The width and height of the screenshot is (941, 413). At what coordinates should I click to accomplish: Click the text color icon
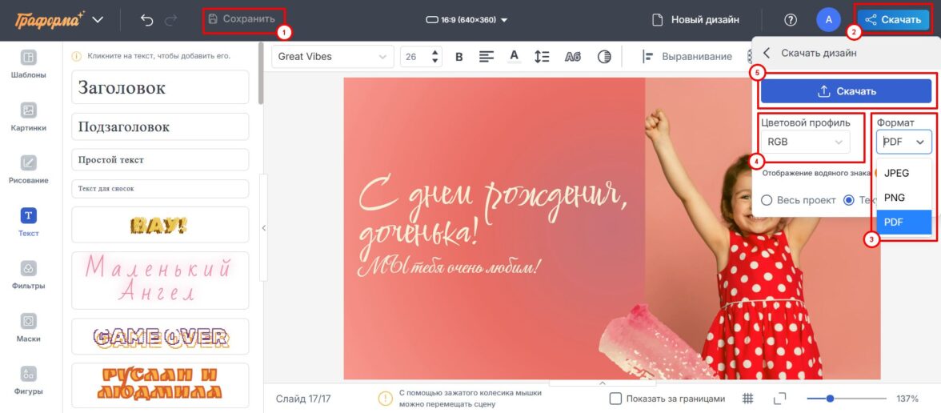(515, 56)
